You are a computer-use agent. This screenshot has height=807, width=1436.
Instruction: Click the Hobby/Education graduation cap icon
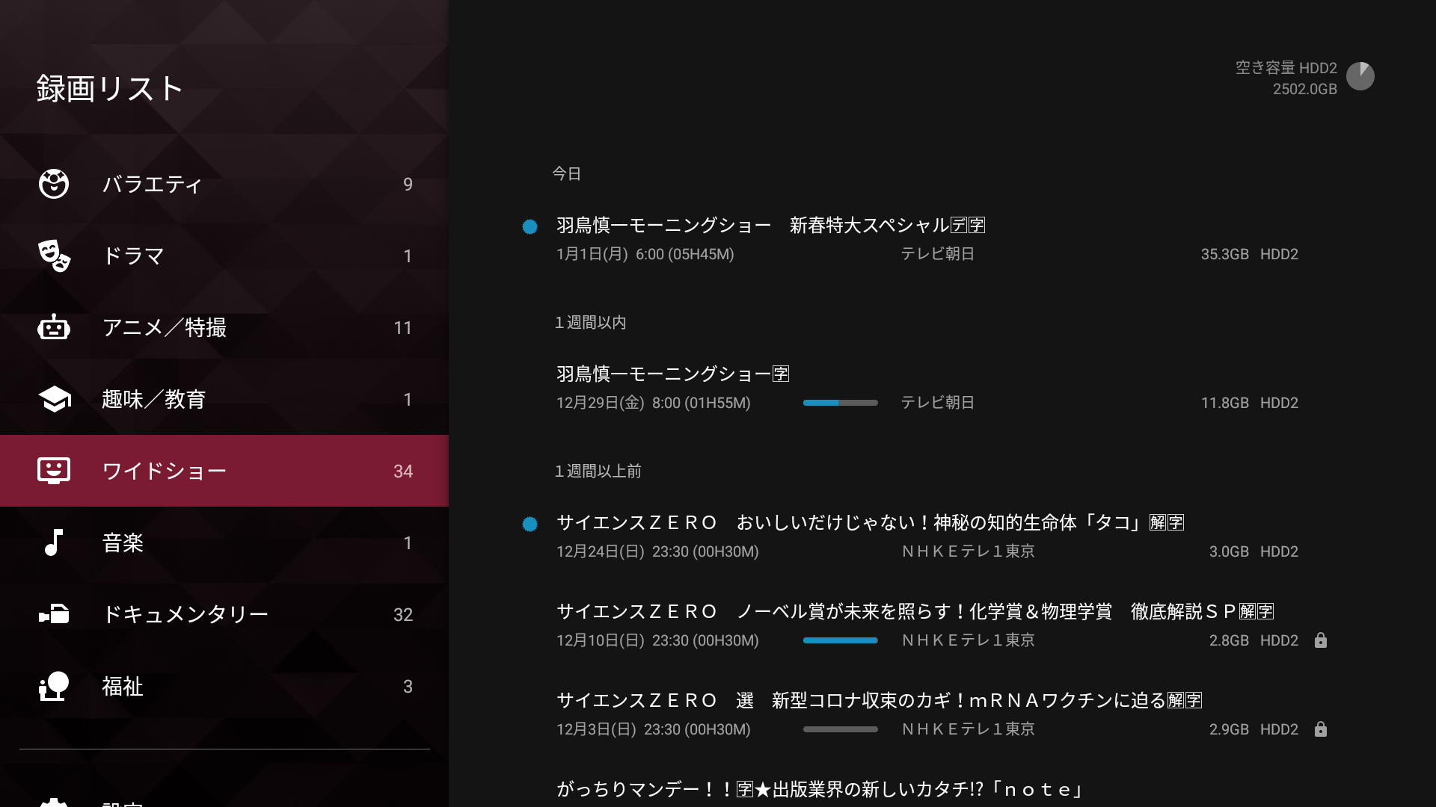click(x=54, y=399)
